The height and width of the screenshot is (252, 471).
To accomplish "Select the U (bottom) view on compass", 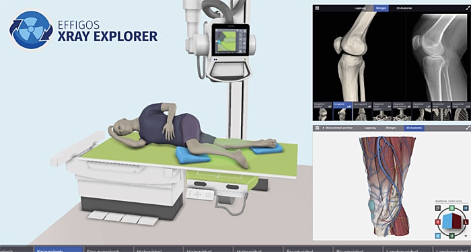I will coord(451,236).
